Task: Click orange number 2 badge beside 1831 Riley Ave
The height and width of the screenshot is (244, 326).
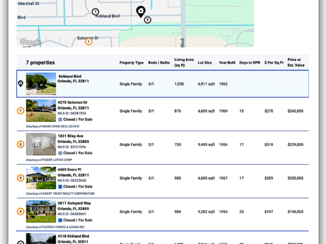Action: (20, 144)
